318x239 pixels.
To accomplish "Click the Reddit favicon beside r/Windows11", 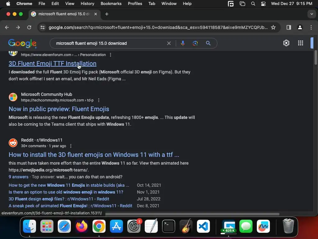I will [x=13, y=143].
